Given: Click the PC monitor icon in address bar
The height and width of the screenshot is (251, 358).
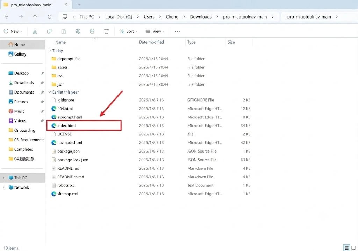Looking at the screenshot, I should (x=65, y=17).
